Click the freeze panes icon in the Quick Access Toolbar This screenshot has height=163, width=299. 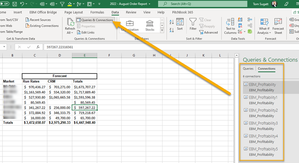[x=89, y=4]
